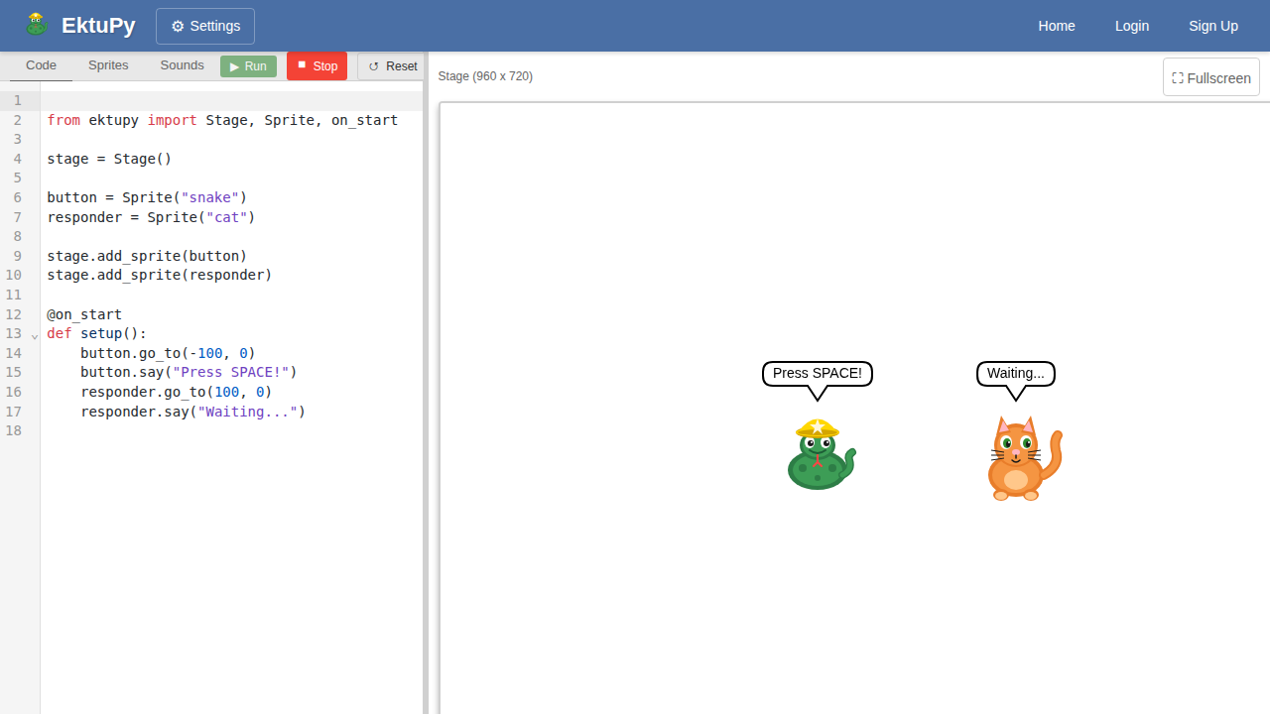
Task: Reset the stage
Action: tap(392, 66)
